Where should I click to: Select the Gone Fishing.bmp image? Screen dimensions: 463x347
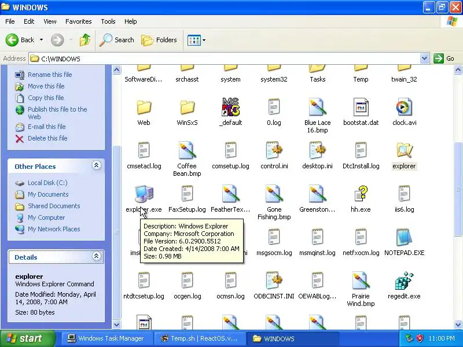pyautogui.click(x=274, y=194)
